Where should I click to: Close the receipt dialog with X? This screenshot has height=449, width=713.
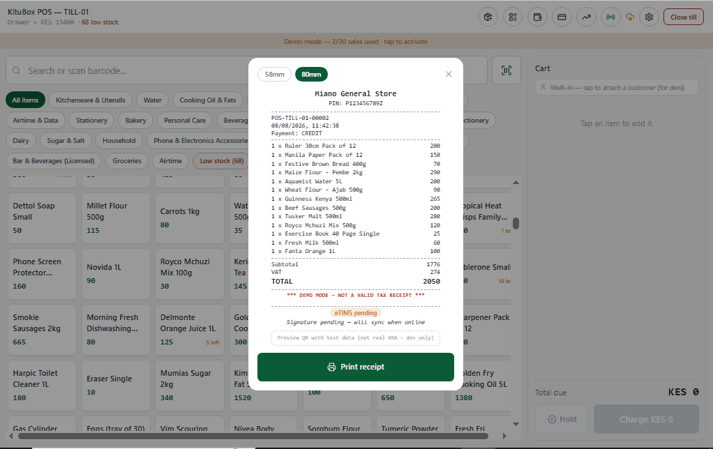tap(449, 74)
